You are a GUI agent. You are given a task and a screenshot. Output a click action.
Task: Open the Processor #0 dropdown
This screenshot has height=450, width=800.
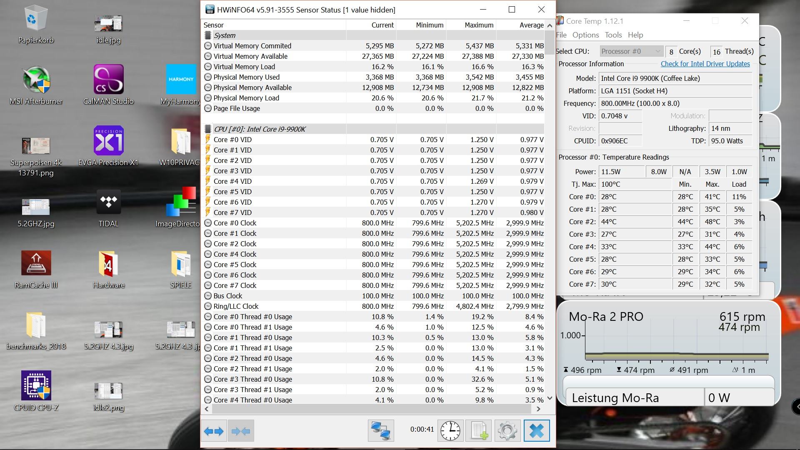point(631,51)
